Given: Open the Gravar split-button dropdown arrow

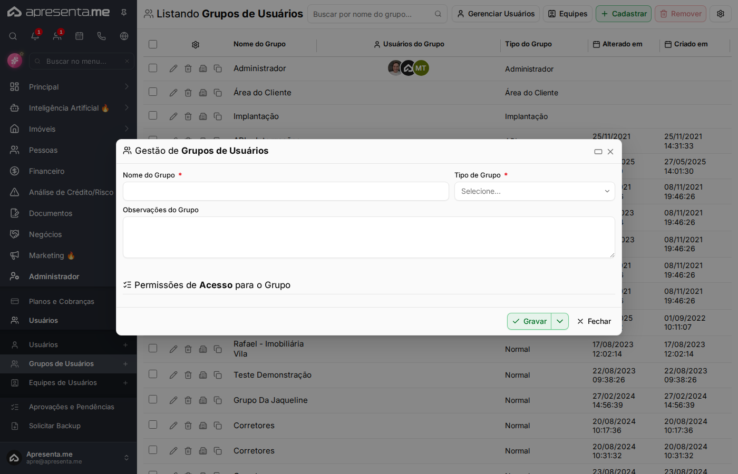Looking at the screenshot, I should click(x=560, y=321).
